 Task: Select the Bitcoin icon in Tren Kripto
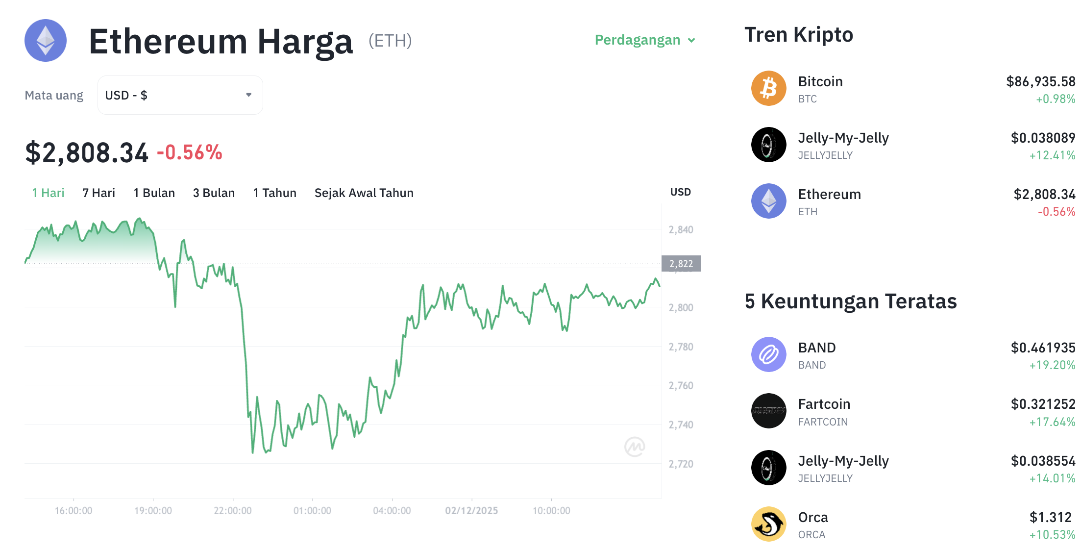(x=768, y=88)
